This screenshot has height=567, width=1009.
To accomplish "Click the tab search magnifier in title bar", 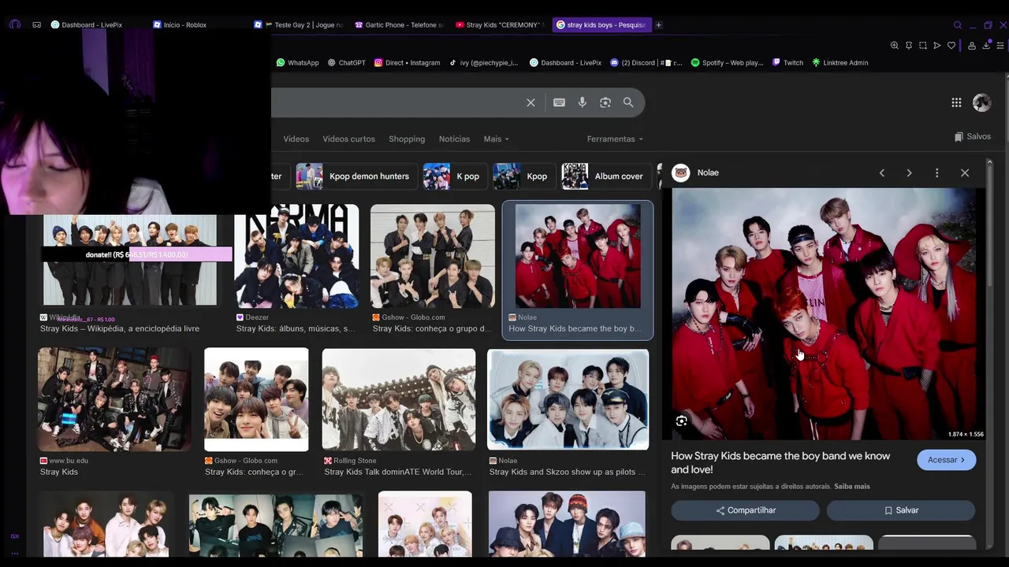I will (x=957, y=24).
